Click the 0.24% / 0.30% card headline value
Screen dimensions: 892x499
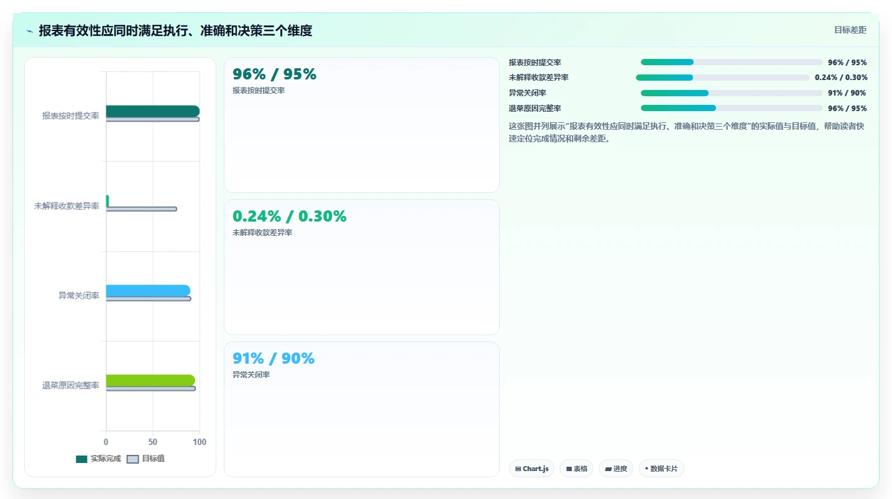coord(289,217)
